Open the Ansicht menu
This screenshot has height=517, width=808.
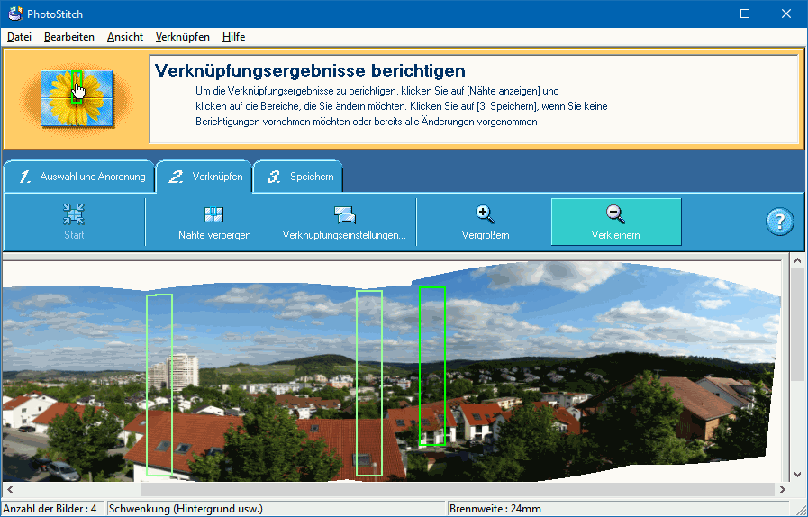[x=125, y=37]
